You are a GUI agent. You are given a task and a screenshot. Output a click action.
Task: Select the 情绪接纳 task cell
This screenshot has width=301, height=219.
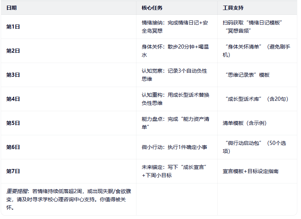pos(175,27)
